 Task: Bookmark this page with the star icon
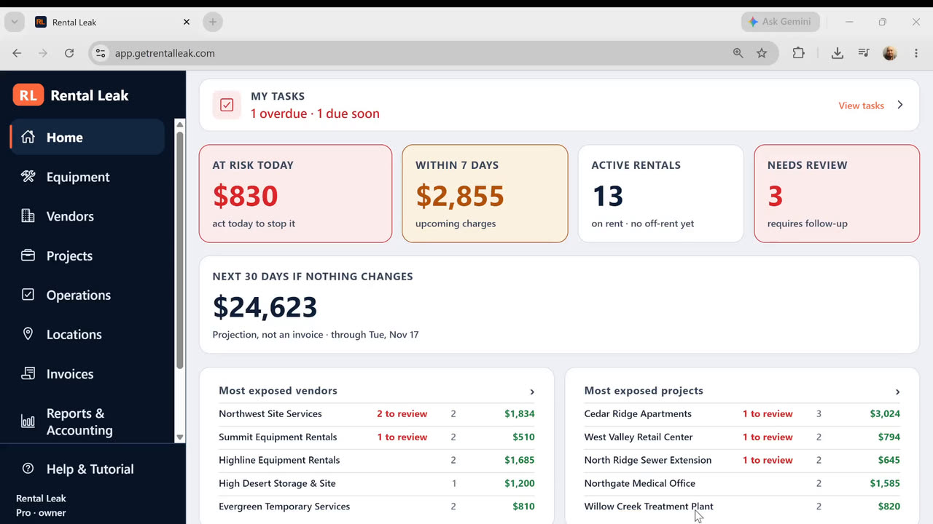[x=762, y=53]
